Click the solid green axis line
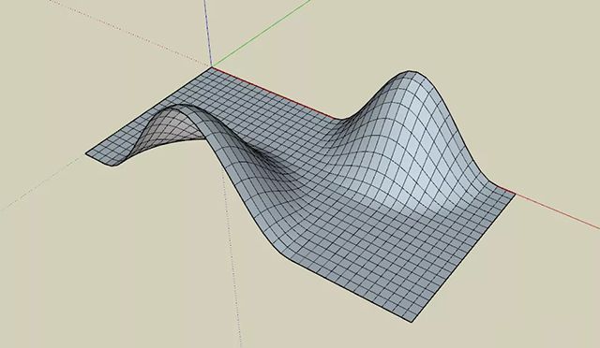Image resolution: width=600 pixels, height=348 pixels. click(262, 34)
